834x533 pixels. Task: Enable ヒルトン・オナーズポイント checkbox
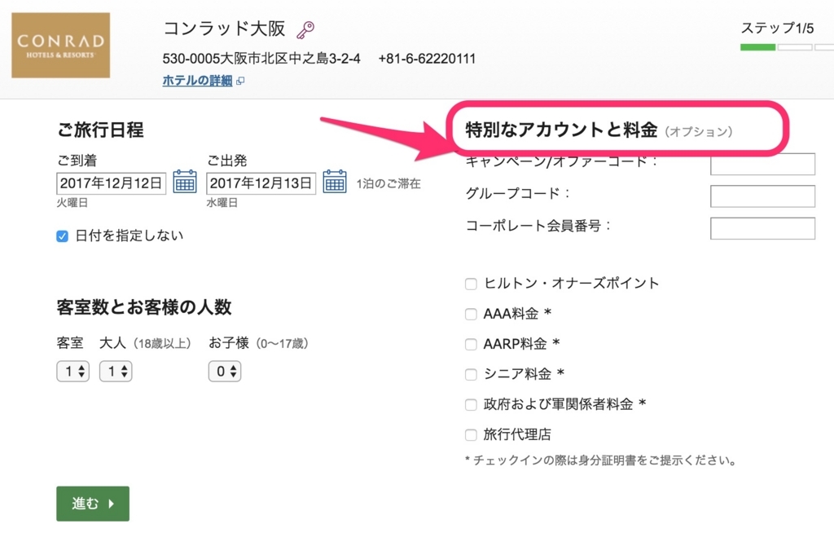click(471, 284)
